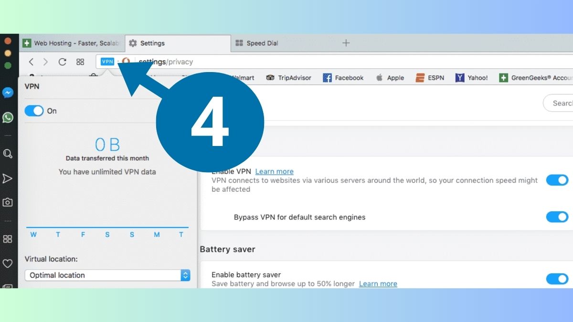Open the sidebar search magnifier
Image resolution: width=573 pixels, height=322 pixels.
tap(8, 154)
